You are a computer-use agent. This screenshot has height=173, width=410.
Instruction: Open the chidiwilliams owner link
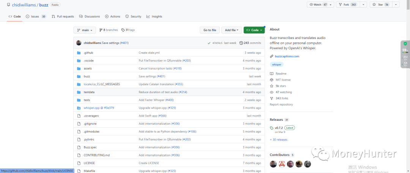(x=24, y=5)
